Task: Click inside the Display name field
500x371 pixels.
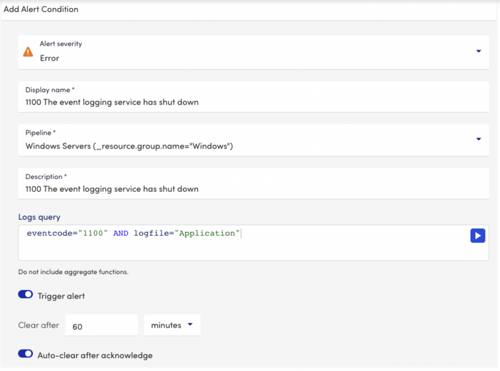Action: (x=228, y=102)
